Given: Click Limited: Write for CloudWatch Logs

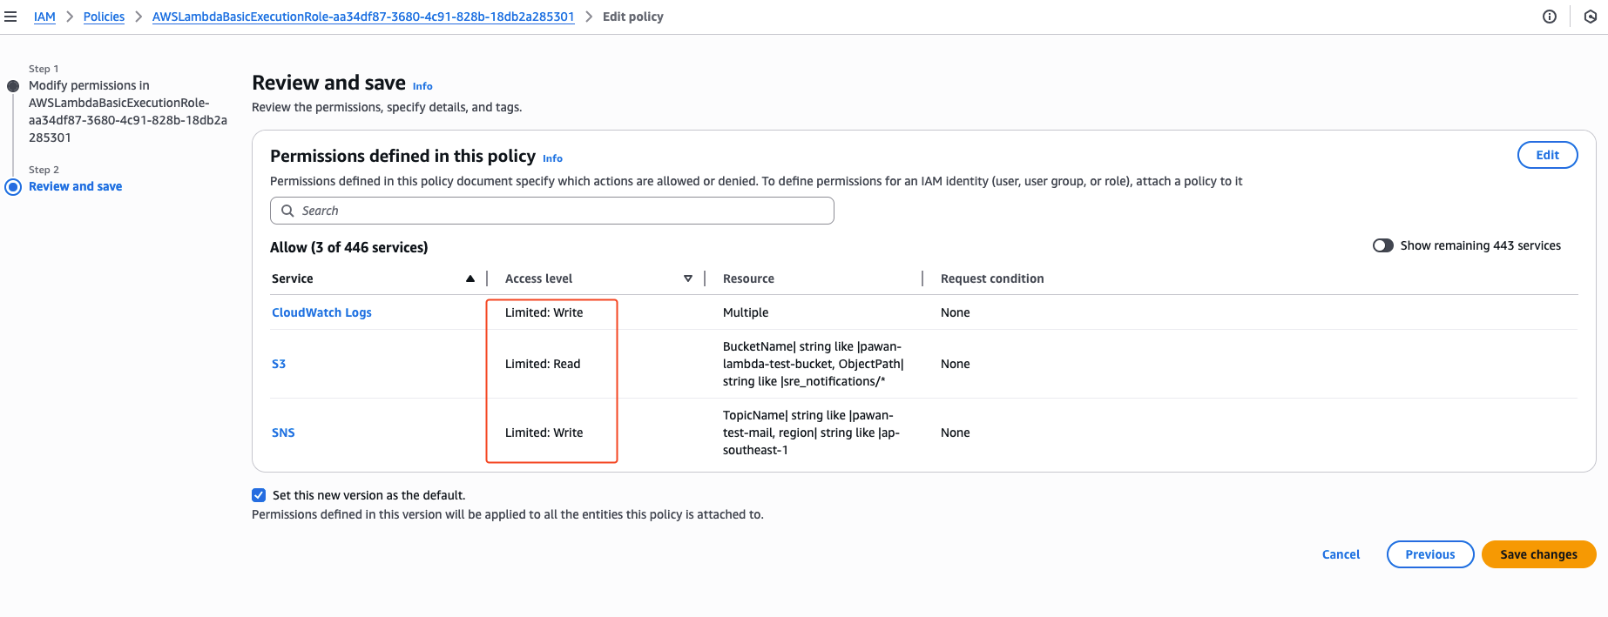Looking at the screenshot, I should coord(544,312).
